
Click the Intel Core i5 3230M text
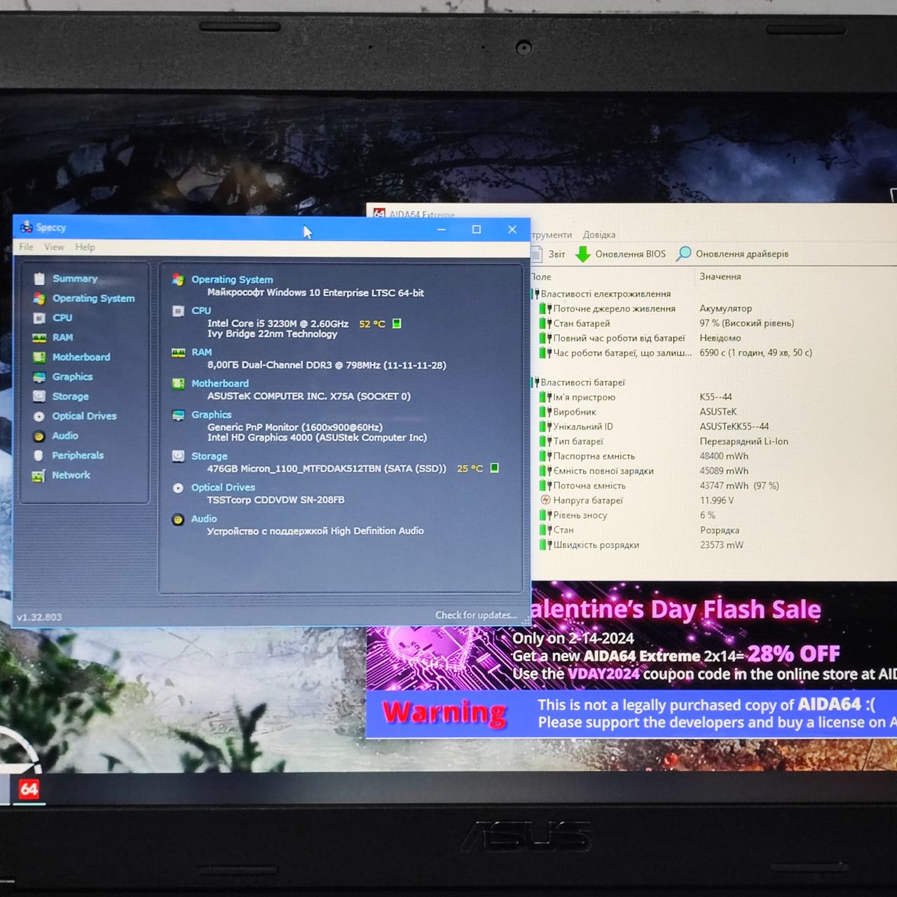[x=278, y=324]
